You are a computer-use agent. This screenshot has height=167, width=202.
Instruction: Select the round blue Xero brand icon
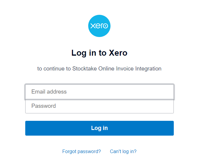(x=99, y=26)
